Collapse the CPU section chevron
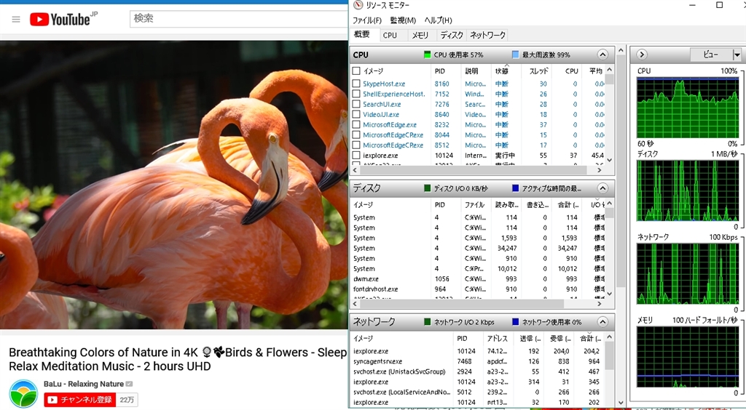This screenshot has height=410, width=746. [602, 55]
